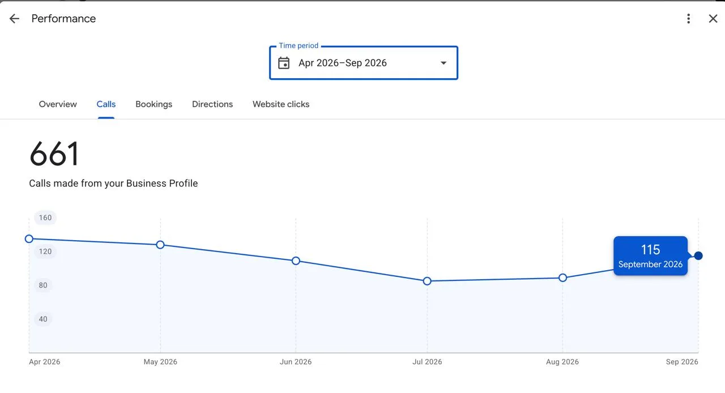Click the Performance page title
The width and height of the screenshot is (725, 393).
(63, 19)
